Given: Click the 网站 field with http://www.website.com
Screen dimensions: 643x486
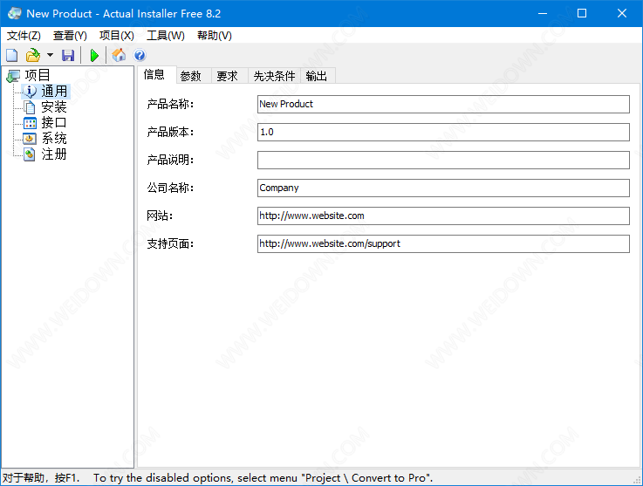Looking at the screenshot, I should pos(443,216).
